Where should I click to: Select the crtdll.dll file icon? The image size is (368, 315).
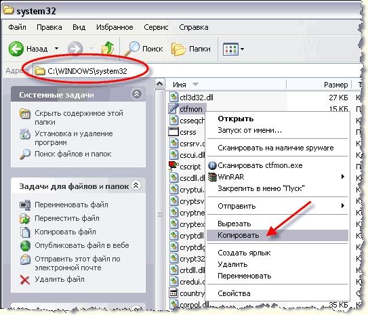[173, 270]
